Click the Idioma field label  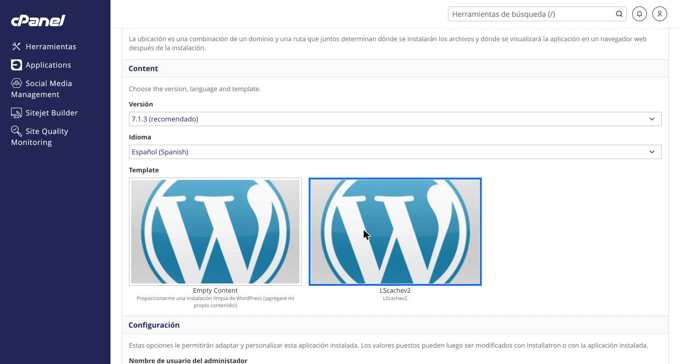coord(140,137)
